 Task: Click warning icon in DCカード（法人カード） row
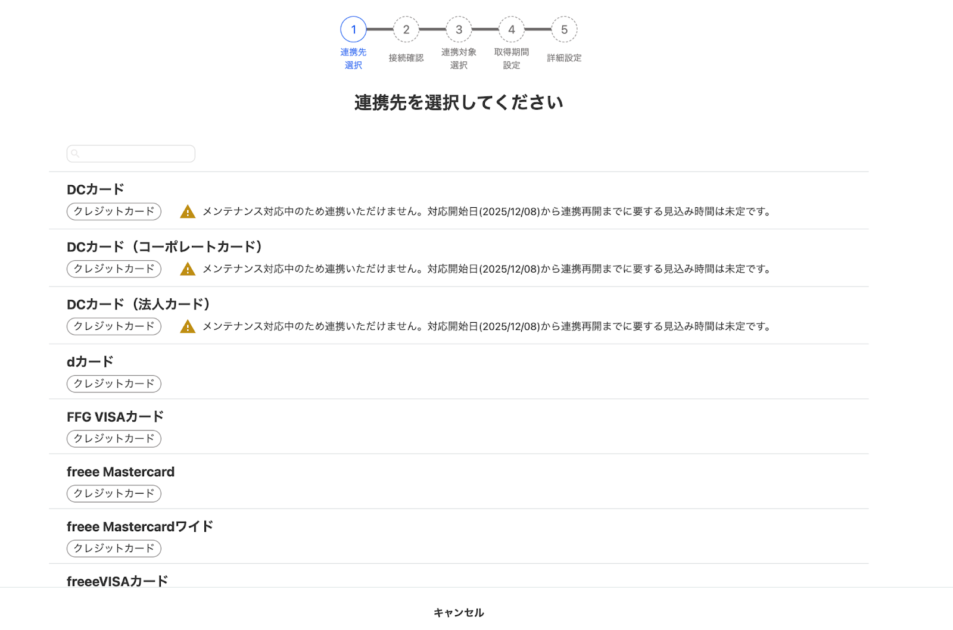tap(188, 326)
